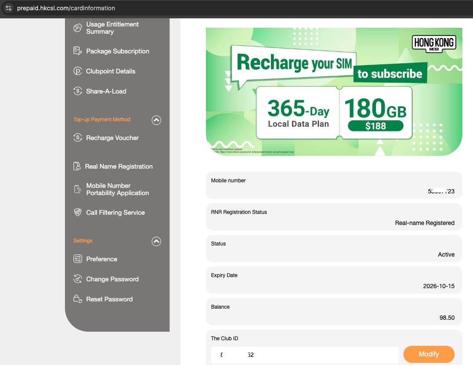Open the Usage Entitlement Summary icon
473x365 pixels.
click(77, 27)
